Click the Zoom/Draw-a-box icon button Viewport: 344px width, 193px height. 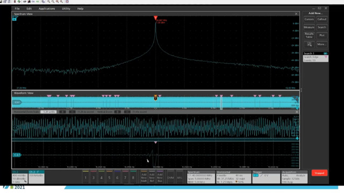(309, 44)
